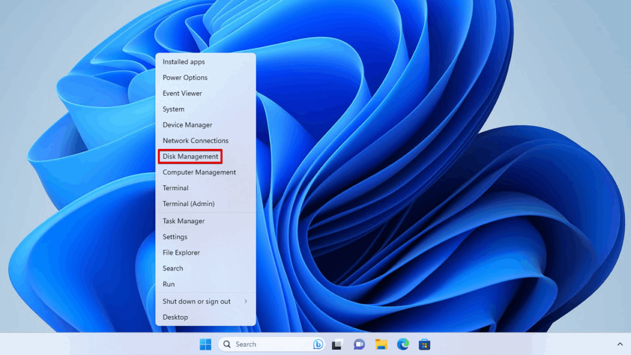Select Event Viewer from the menu
The image size is (631, 355).
point(182,93)
